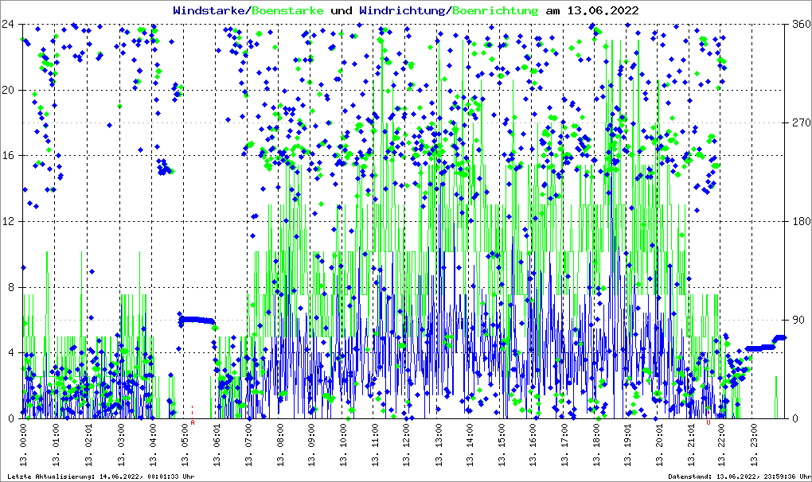Screen dimensions: 812x482
Task: Click the green "Boenstarke" title word
Action: tap(288, 10)
